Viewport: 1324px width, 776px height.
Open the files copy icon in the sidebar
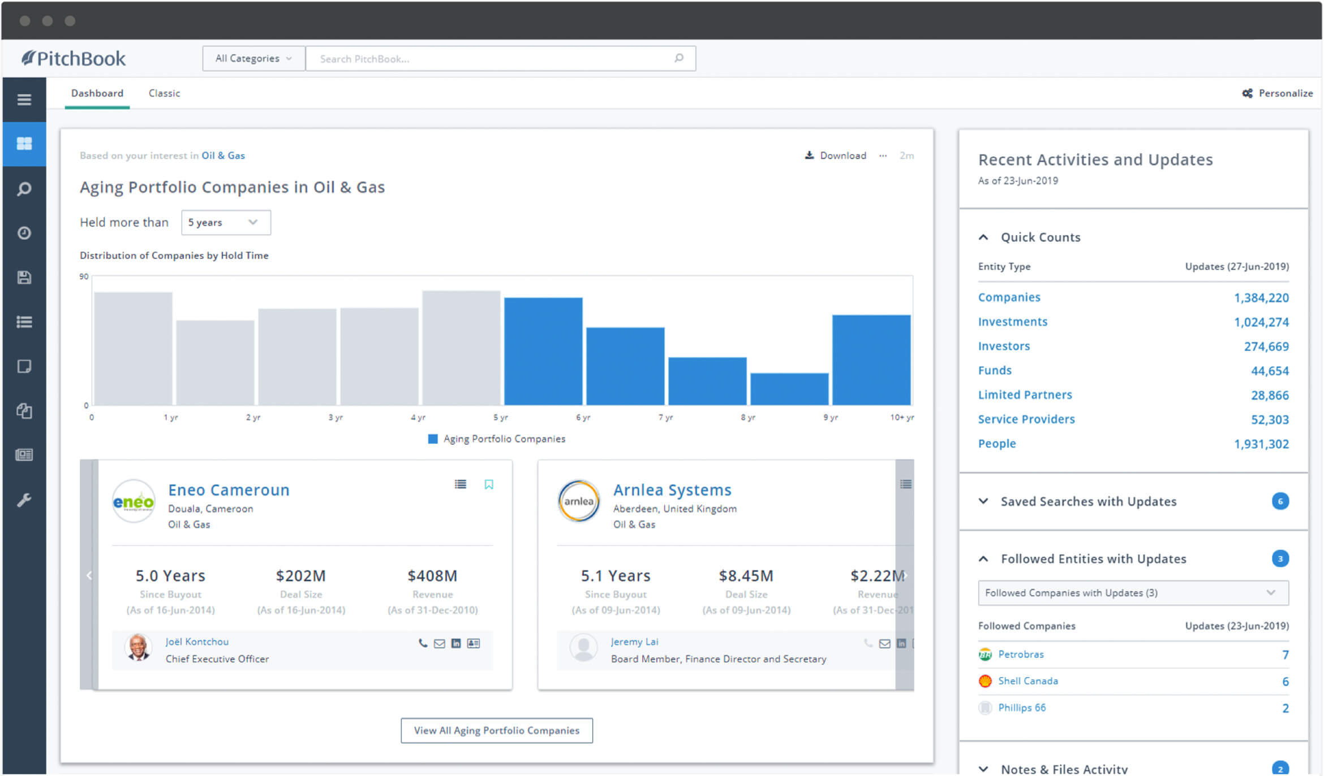point(24,411)
